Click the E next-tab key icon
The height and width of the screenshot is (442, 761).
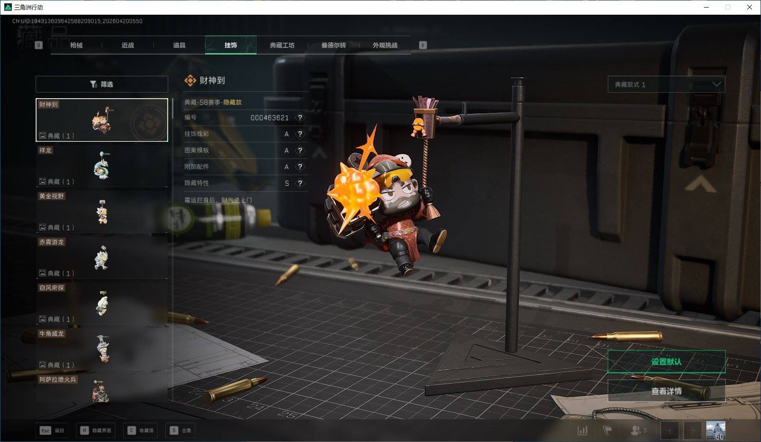click(x=423, y=45)
